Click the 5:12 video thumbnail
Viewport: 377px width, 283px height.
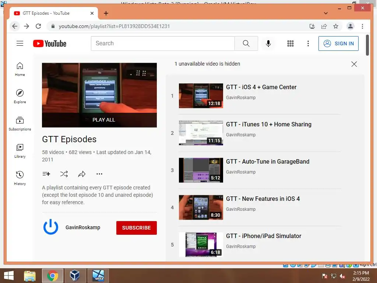point(201,170)
